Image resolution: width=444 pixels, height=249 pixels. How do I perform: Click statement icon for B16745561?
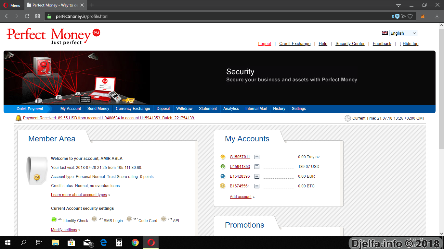[257, 186]
